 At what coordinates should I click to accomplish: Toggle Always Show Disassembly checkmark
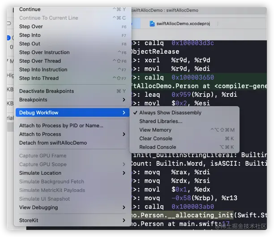point(184,112)
